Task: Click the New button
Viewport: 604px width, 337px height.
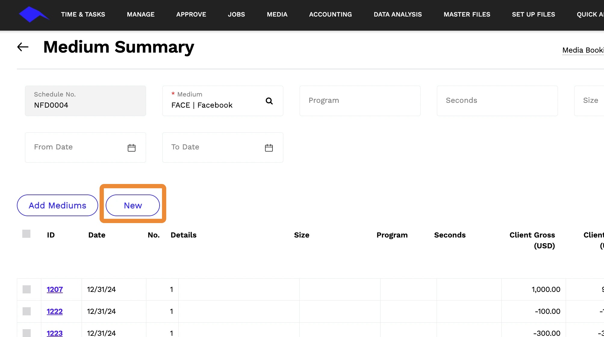Action: point(133,205)
